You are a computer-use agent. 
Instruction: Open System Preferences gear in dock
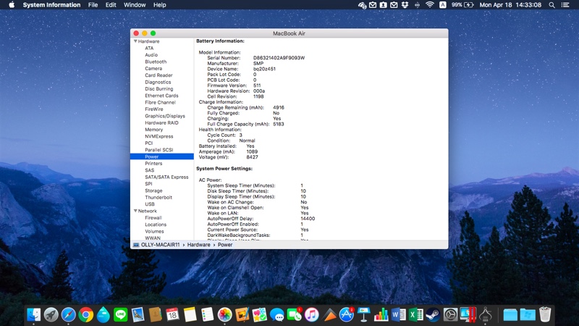click(450, 315)
